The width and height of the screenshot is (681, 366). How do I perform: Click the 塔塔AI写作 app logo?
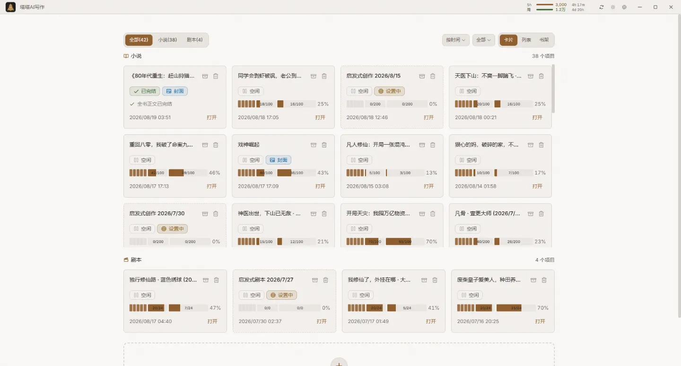(x=10, y=7)
